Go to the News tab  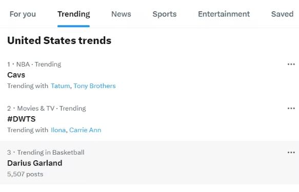click(121, 14)
